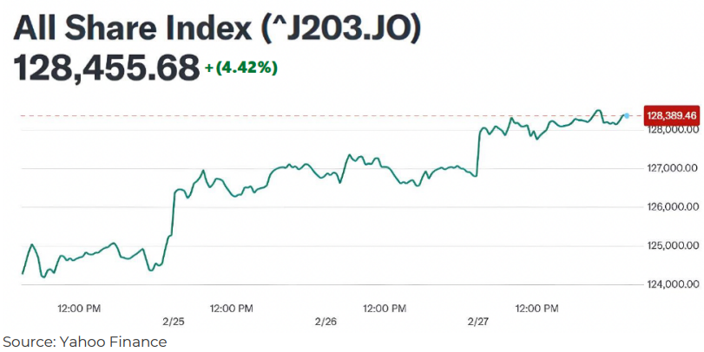Click the green +(4.42%) change figure
Screen dimensions: 704x352
[241, 68]
